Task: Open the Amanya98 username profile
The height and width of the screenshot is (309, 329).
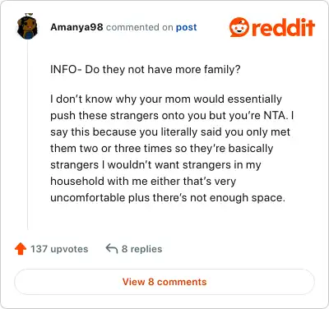Action: 76,27
